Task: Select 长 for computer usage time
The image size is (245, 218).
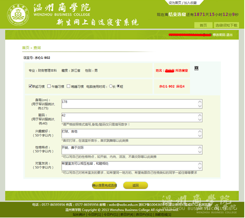Action: tap(111, 86)
